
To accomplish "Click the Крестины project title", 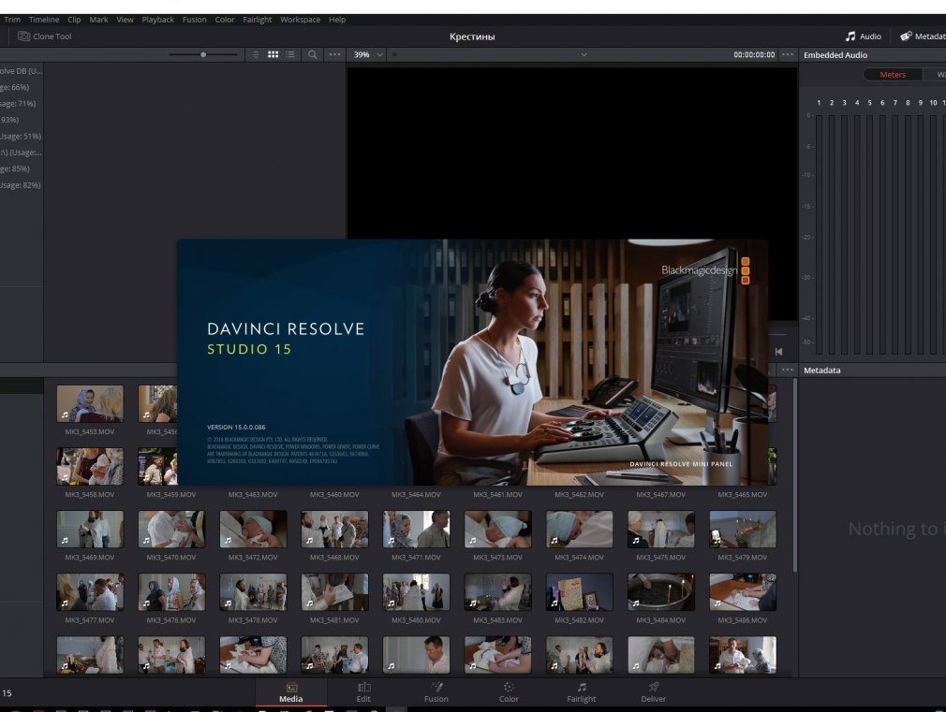I will point(472,36).
